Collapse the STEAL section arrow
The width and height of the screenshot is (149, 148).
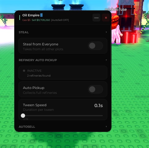coord(106,32)
